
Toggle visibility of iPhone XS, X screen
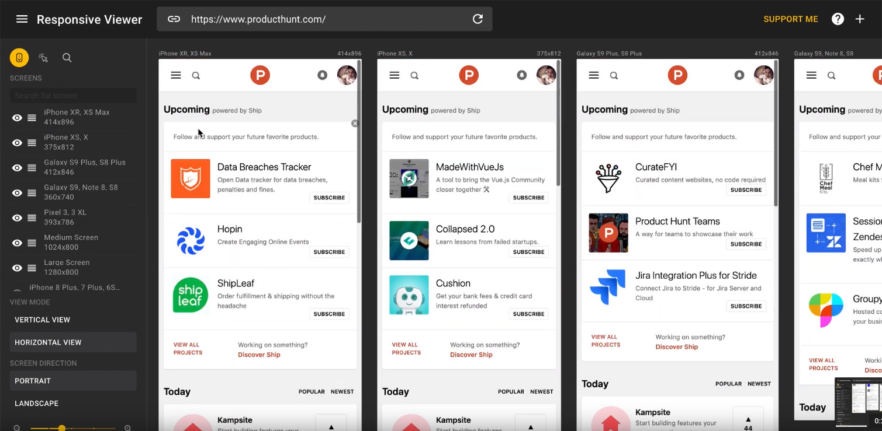(17, 143)
